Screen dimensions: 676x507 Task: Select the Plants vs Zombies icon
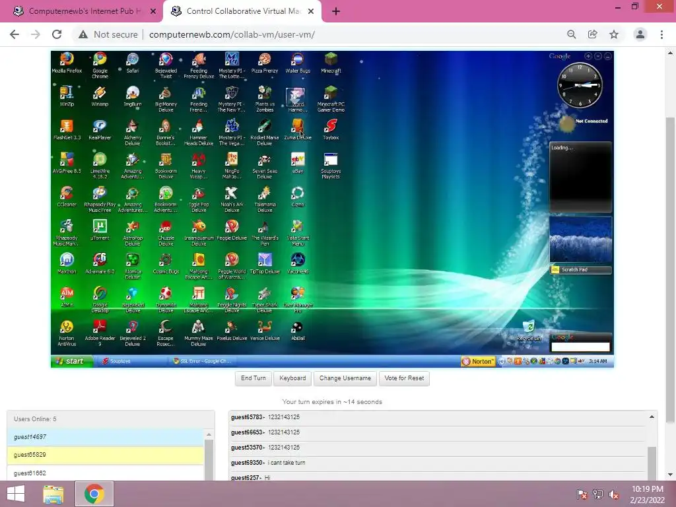click(x=265, y=99)
